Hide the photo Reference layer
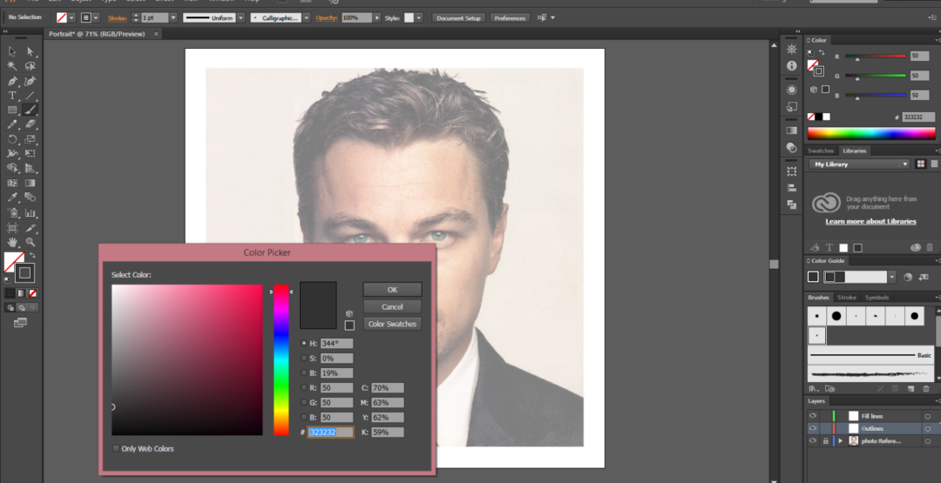Image resolution: width=941 pixels, height=483 pixels. [813, 441]
